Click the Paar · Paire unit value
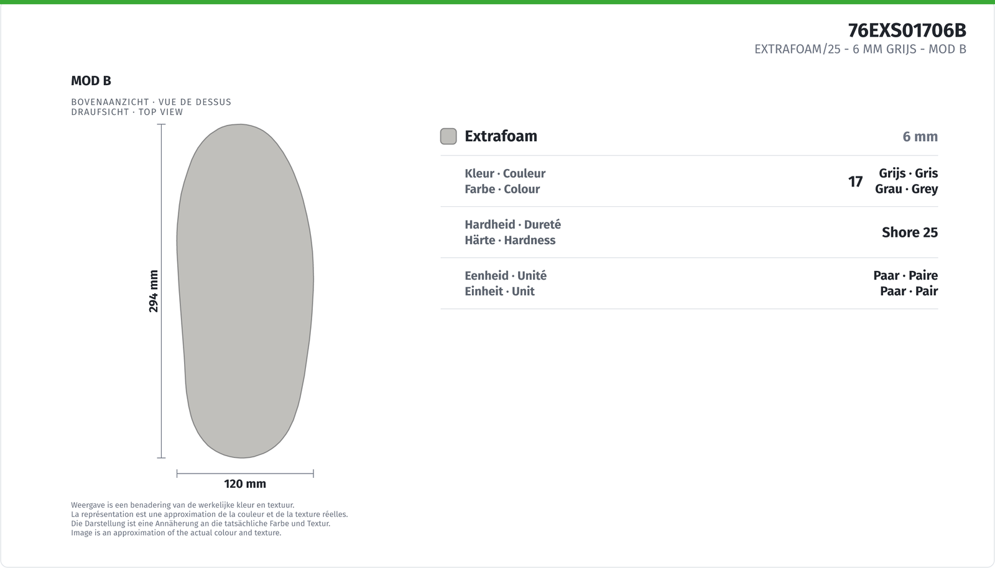The width and height of the screenshot is (995, 568). click(905, 275)
